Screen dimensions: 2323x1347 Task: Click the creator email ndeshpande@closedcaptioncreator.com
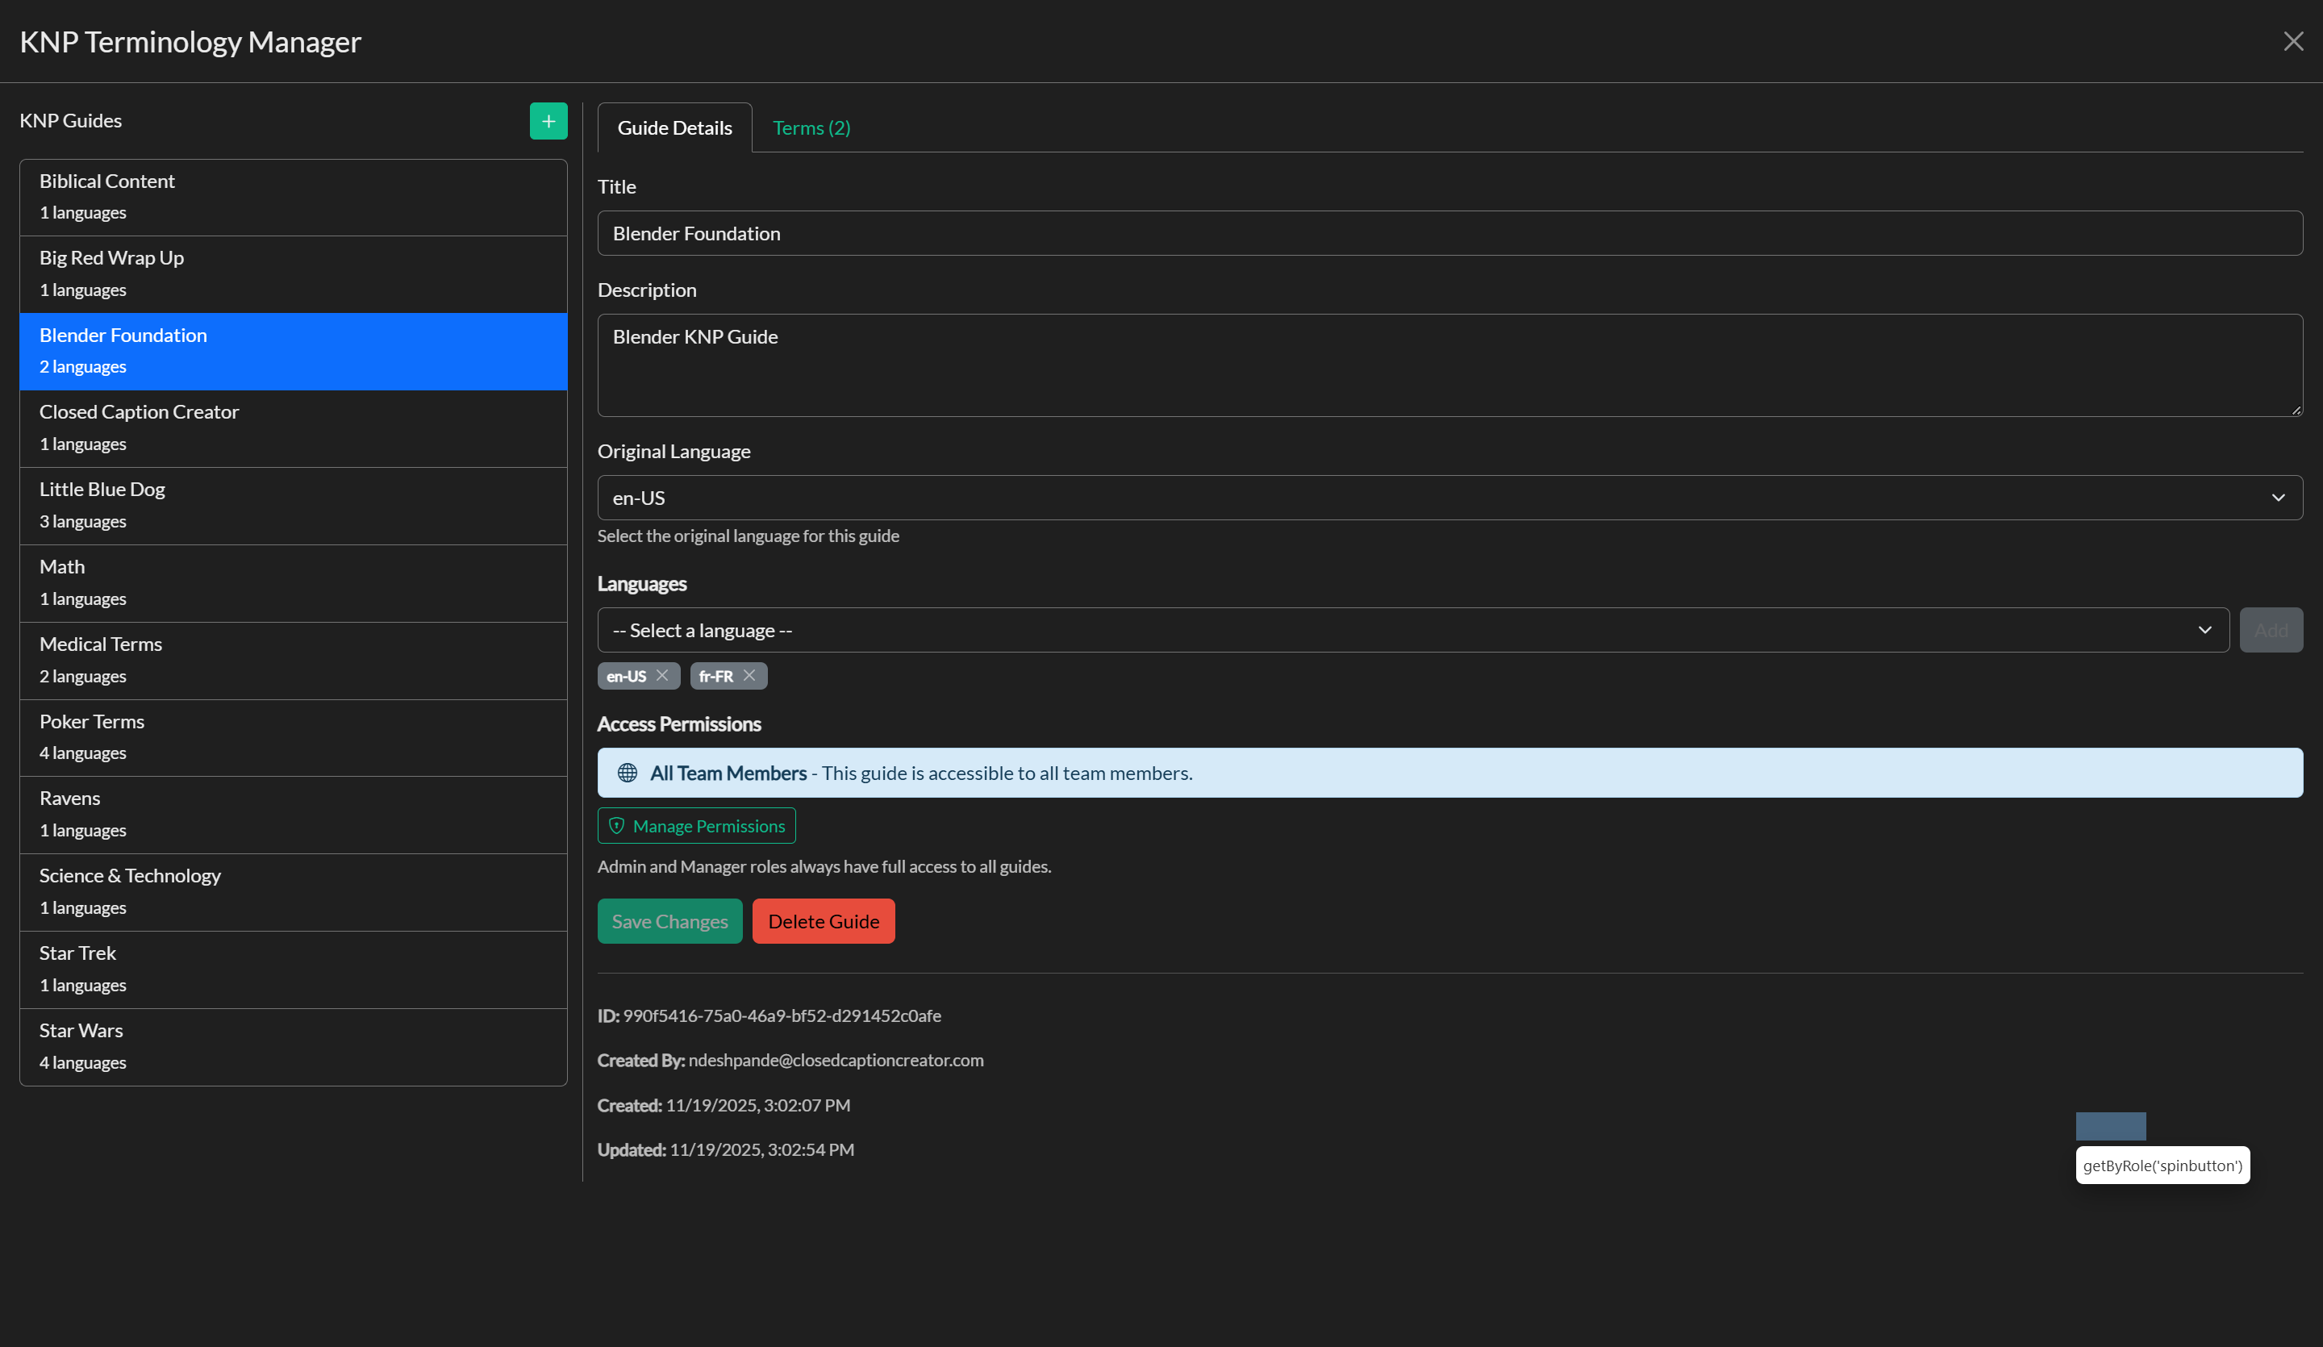pyautogui.click(x=836, y=1061)
